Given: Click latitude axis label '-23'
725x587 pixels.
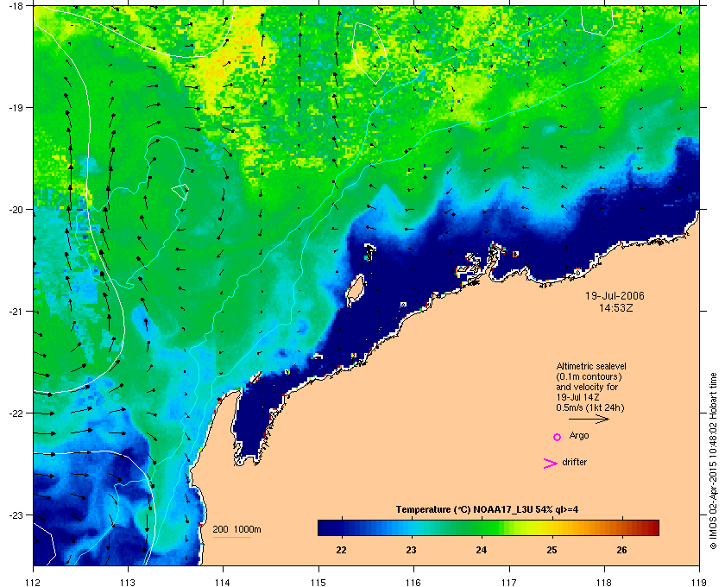Looking at the screenshot, I should point(15,514).
